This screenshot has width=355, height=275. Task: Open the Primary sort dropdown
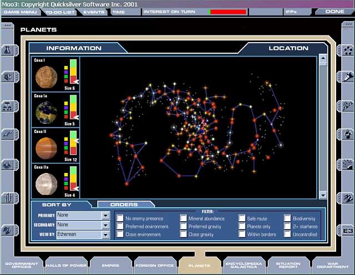click(x=83, y=215)
